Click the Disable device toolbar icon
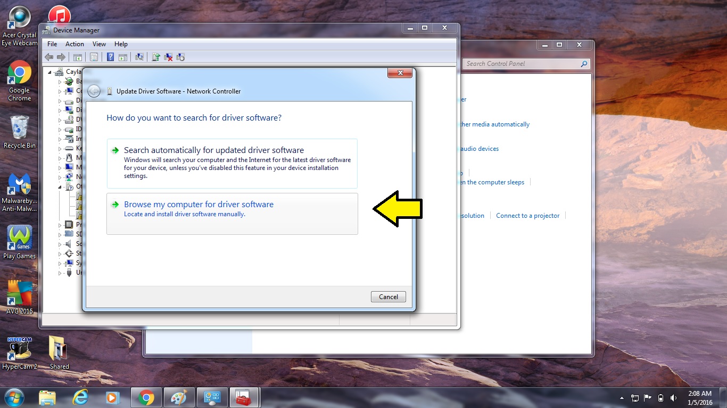 pyautogui.click(x=180, y=57)
